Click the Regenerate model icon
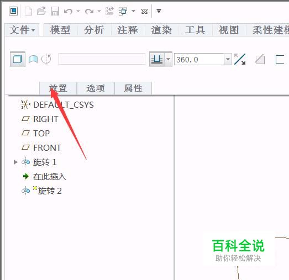 pos(109,11)
